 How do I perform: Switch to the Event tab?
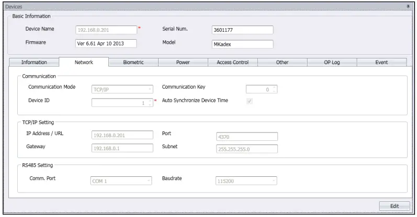click(381, 63)
